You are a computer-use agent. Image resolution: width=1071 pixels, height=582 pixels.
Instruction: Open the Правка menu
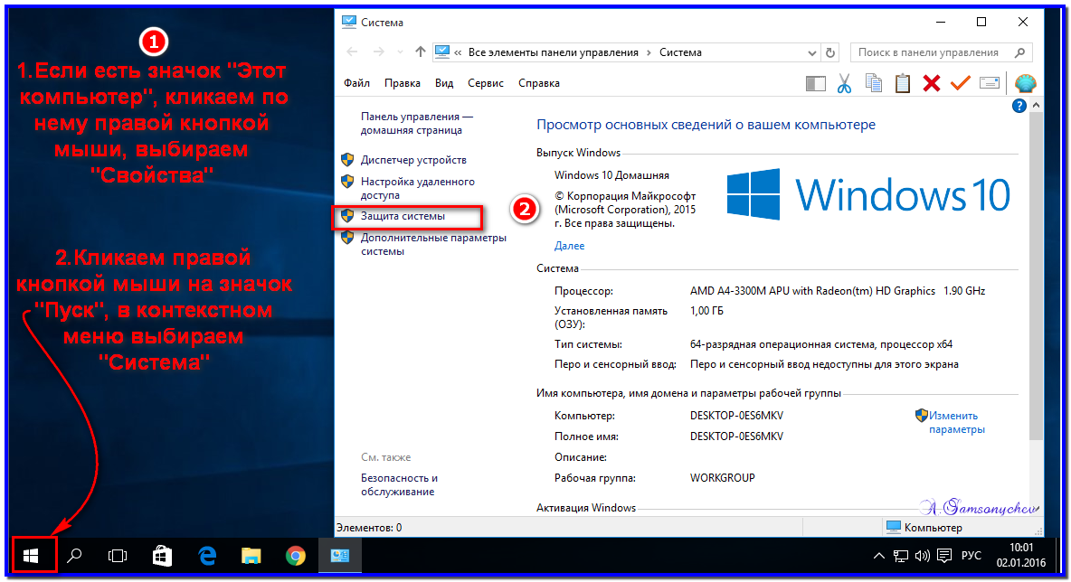pos(402,83)
